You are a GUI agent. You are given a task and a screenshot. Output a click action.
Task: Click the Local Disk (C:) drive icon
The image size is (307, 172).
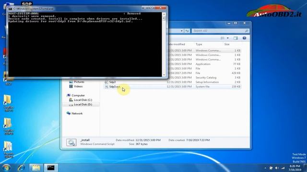pos(71,100)
